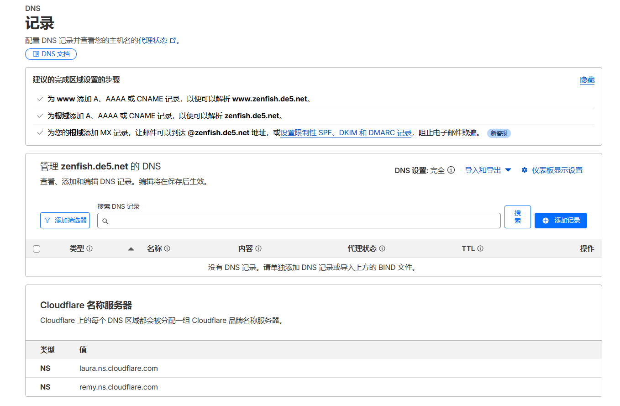Click the info icon beside 内容 header
Viewport: 620px width, 406px height.
tap(258, 249)
